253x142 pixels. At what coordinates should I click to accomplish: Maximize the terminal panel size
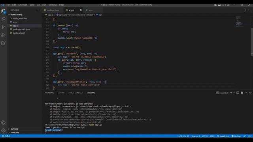[246, 93]
